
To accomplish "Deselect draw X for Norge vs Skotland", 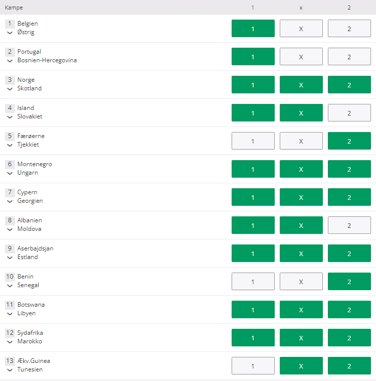I will pyautogui.click(x=301, y=84).
